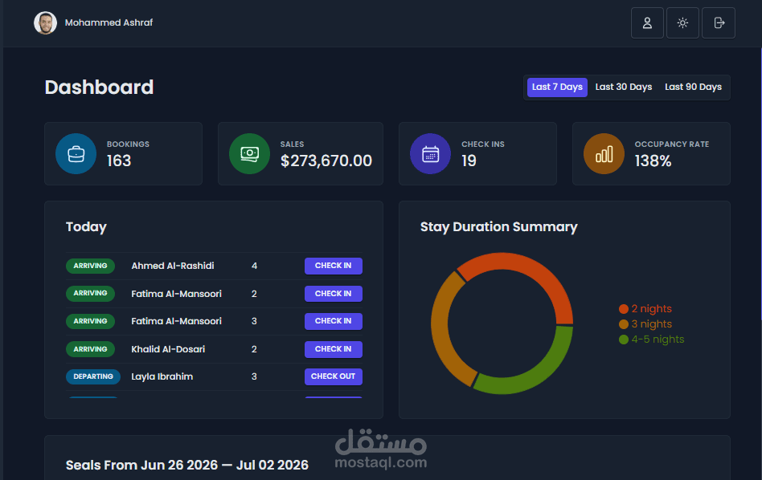762x480 pixels.
Task: Click the Check Ins calendar icon
Action: click(430, 154)
